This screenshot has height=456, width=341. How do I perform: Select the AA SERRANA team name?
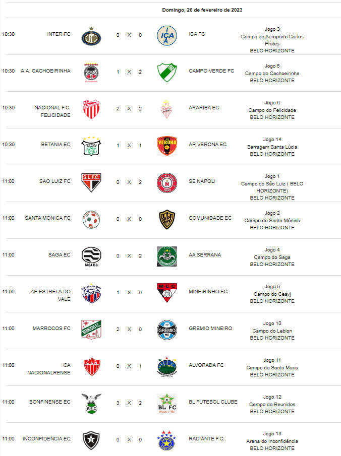(205, 255)
